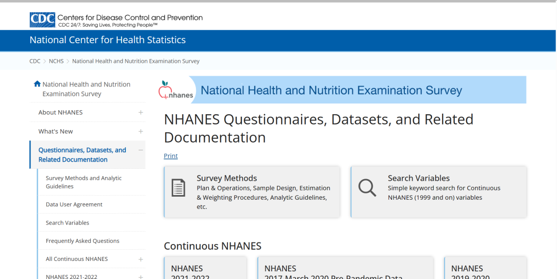557x279 pixels.
Task: Expand the About NHANES section
Action: pyautogui.click(x=140, y=112)
